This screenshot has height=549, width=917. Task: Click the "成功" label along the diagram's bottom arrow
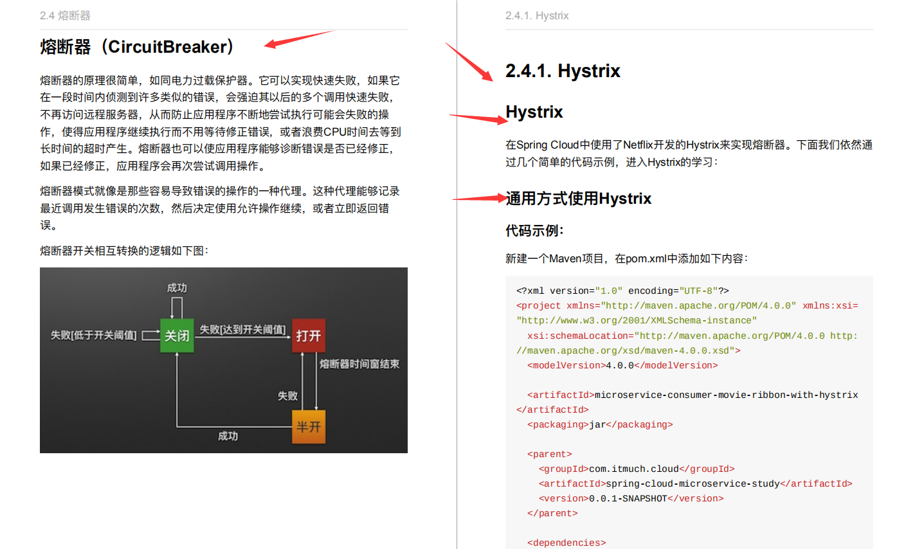pos(228,436)
